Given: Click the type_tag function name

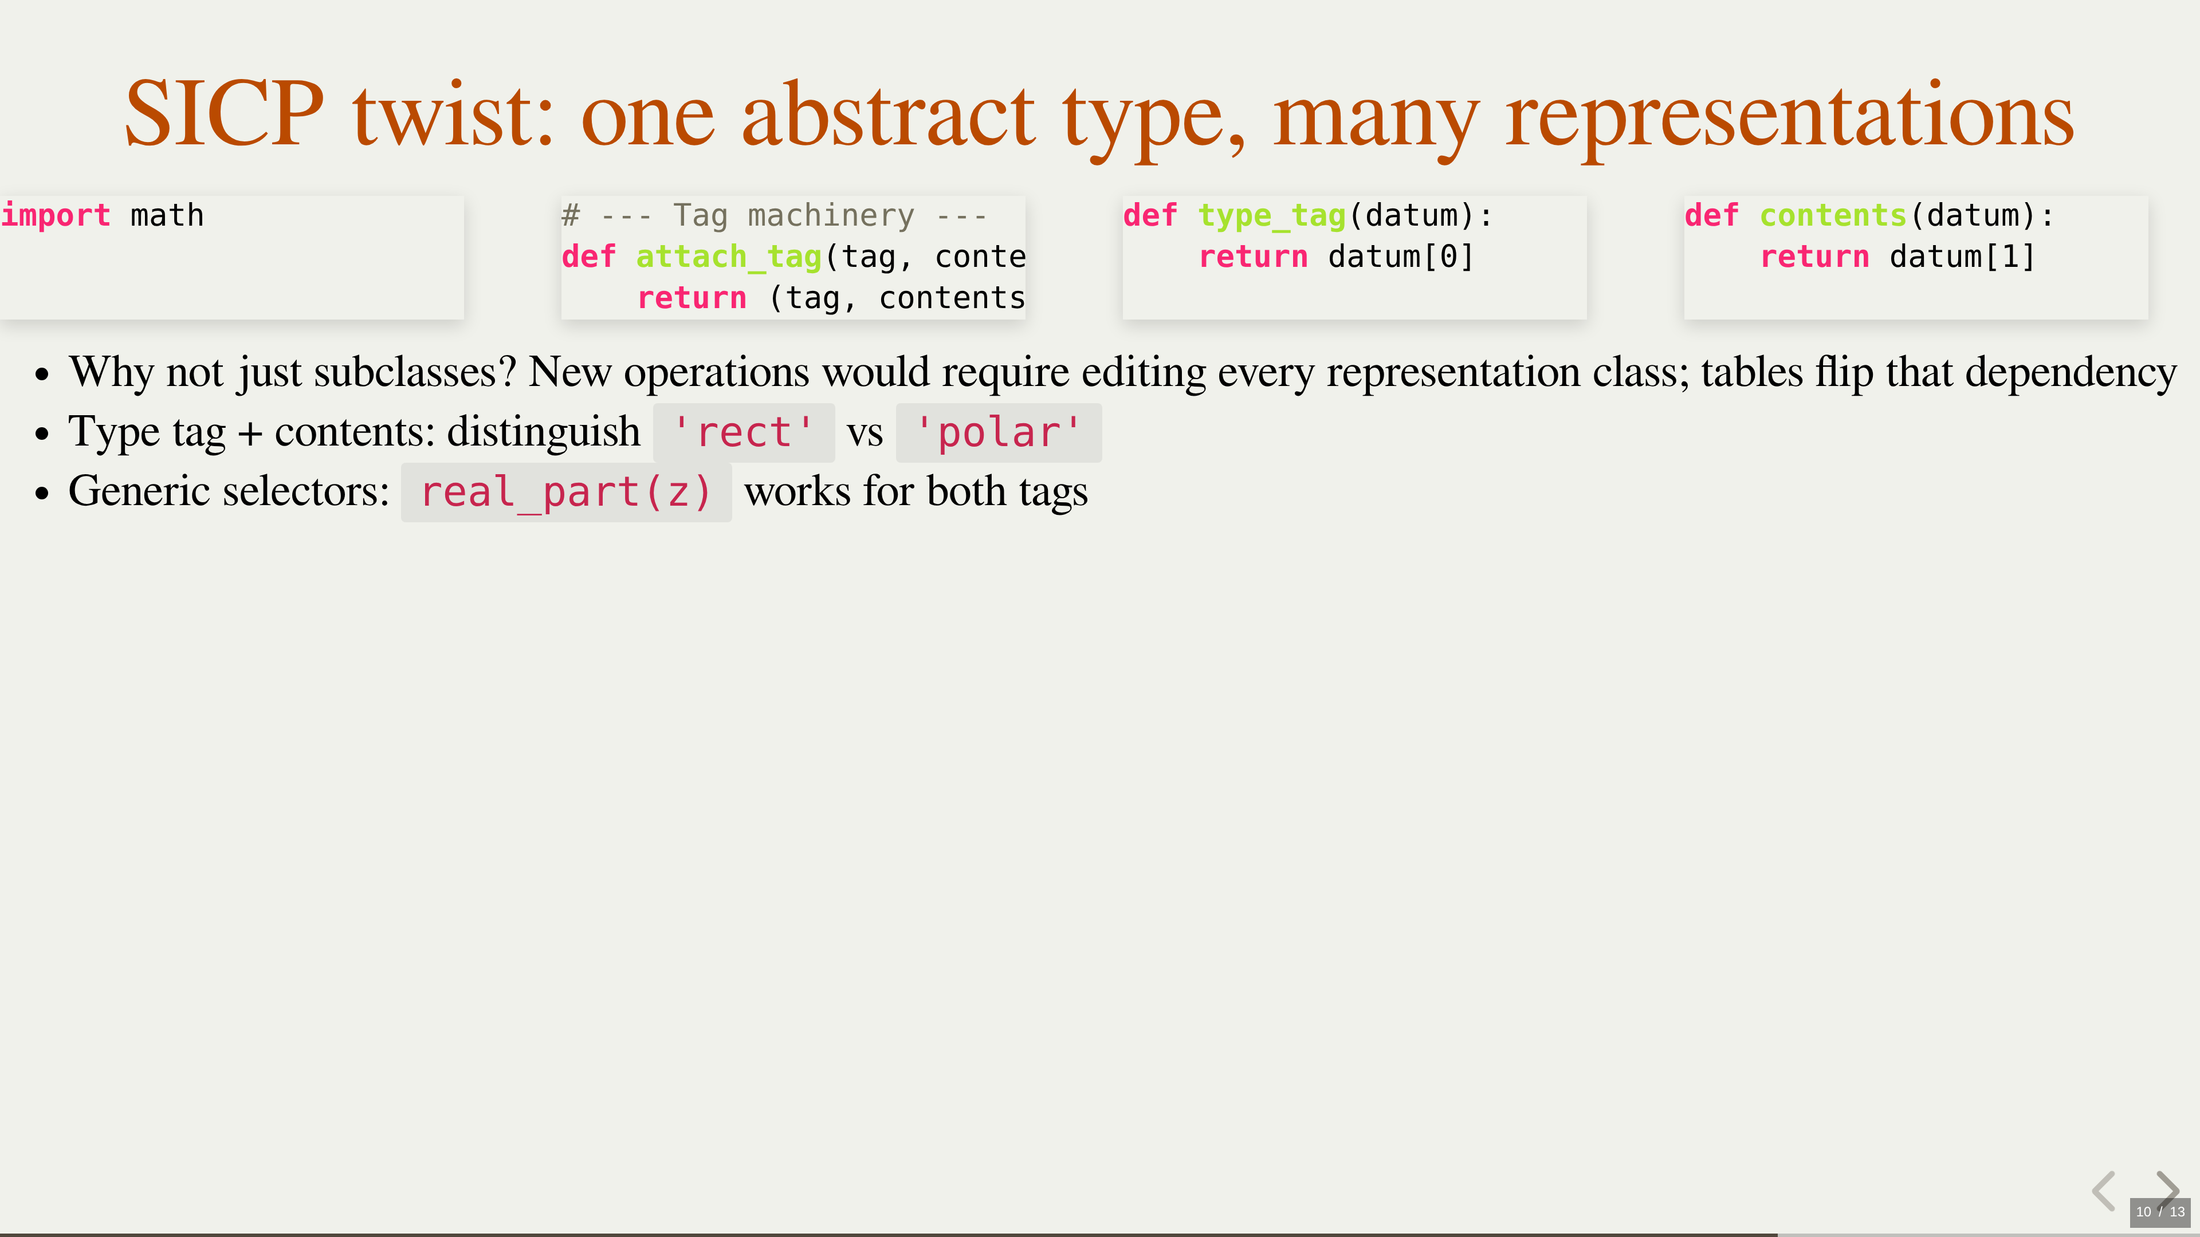Looking at the screenshot, I should 1272,216.
